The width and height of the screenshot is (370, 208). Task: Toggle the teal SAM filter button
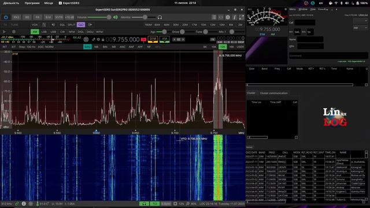pyautogui.click(x=87, y=47)
